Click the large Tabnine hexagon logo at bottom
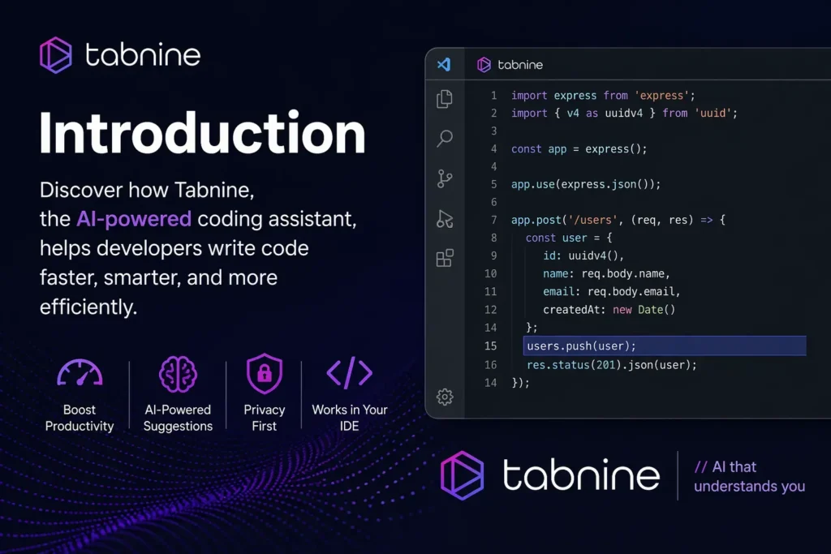The width and height of the screenshot is (831, 554). (462, 475)
